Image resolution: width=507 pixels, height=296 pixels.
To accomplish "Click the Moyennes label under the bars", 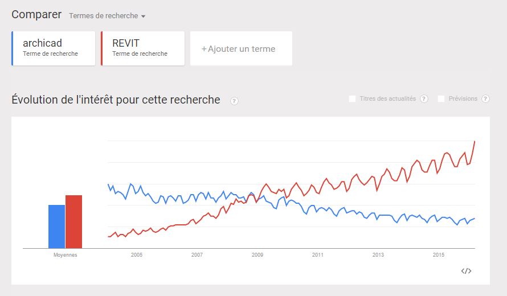I will click(x=65, y=255).
